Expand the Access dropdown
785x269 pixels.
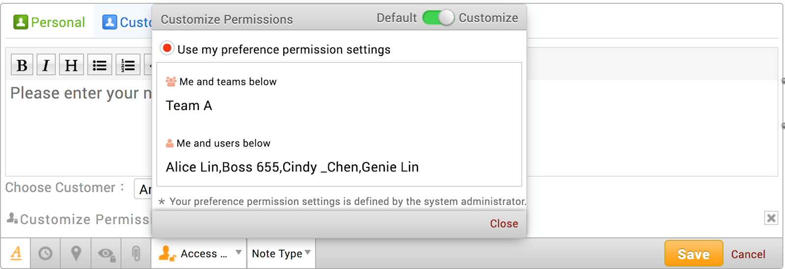click(199, 253)
